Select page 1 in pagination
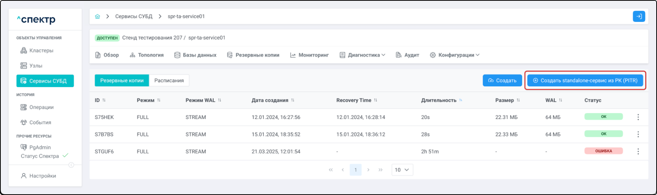Screen dimensions: 657x195 click(x=355, y=170)
